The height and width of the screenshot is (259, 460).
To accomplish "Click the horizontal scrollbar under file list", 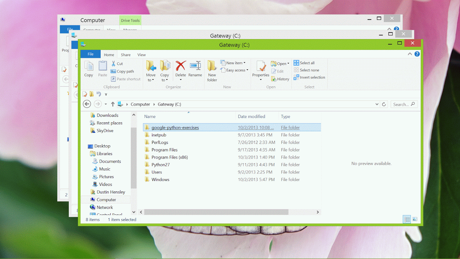I will pos(216,212).
